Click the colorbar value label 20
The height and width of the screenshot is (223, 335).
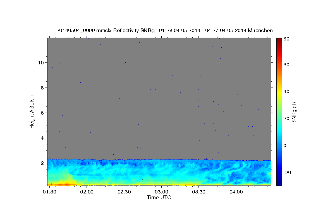pos(286,118)
